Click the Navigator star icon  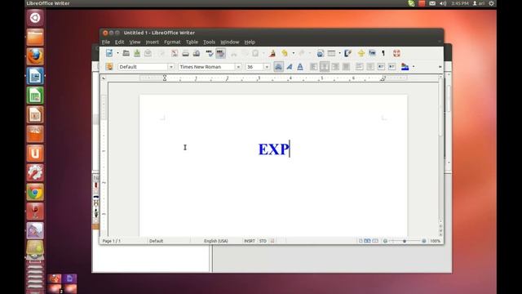pyautogui.click(x=361, y=53)
